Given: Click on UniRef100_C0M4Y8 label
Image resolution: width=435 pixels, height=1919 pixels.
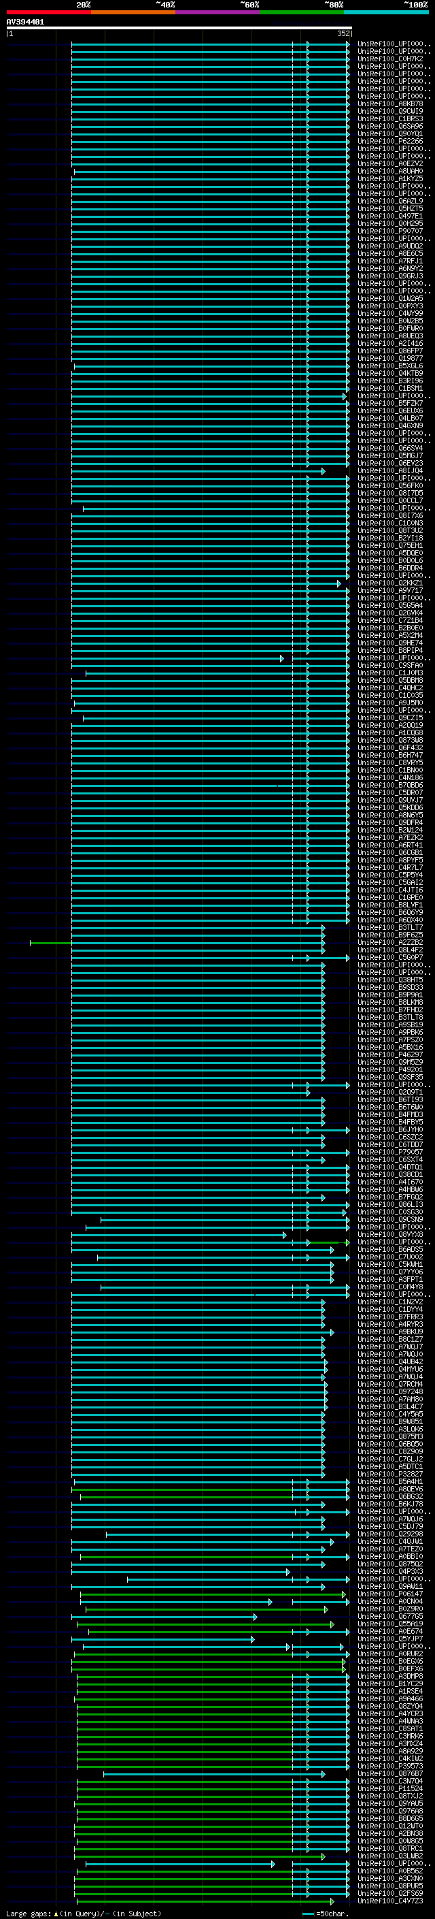Looking at the screenshot, I should click(390, 1287).
